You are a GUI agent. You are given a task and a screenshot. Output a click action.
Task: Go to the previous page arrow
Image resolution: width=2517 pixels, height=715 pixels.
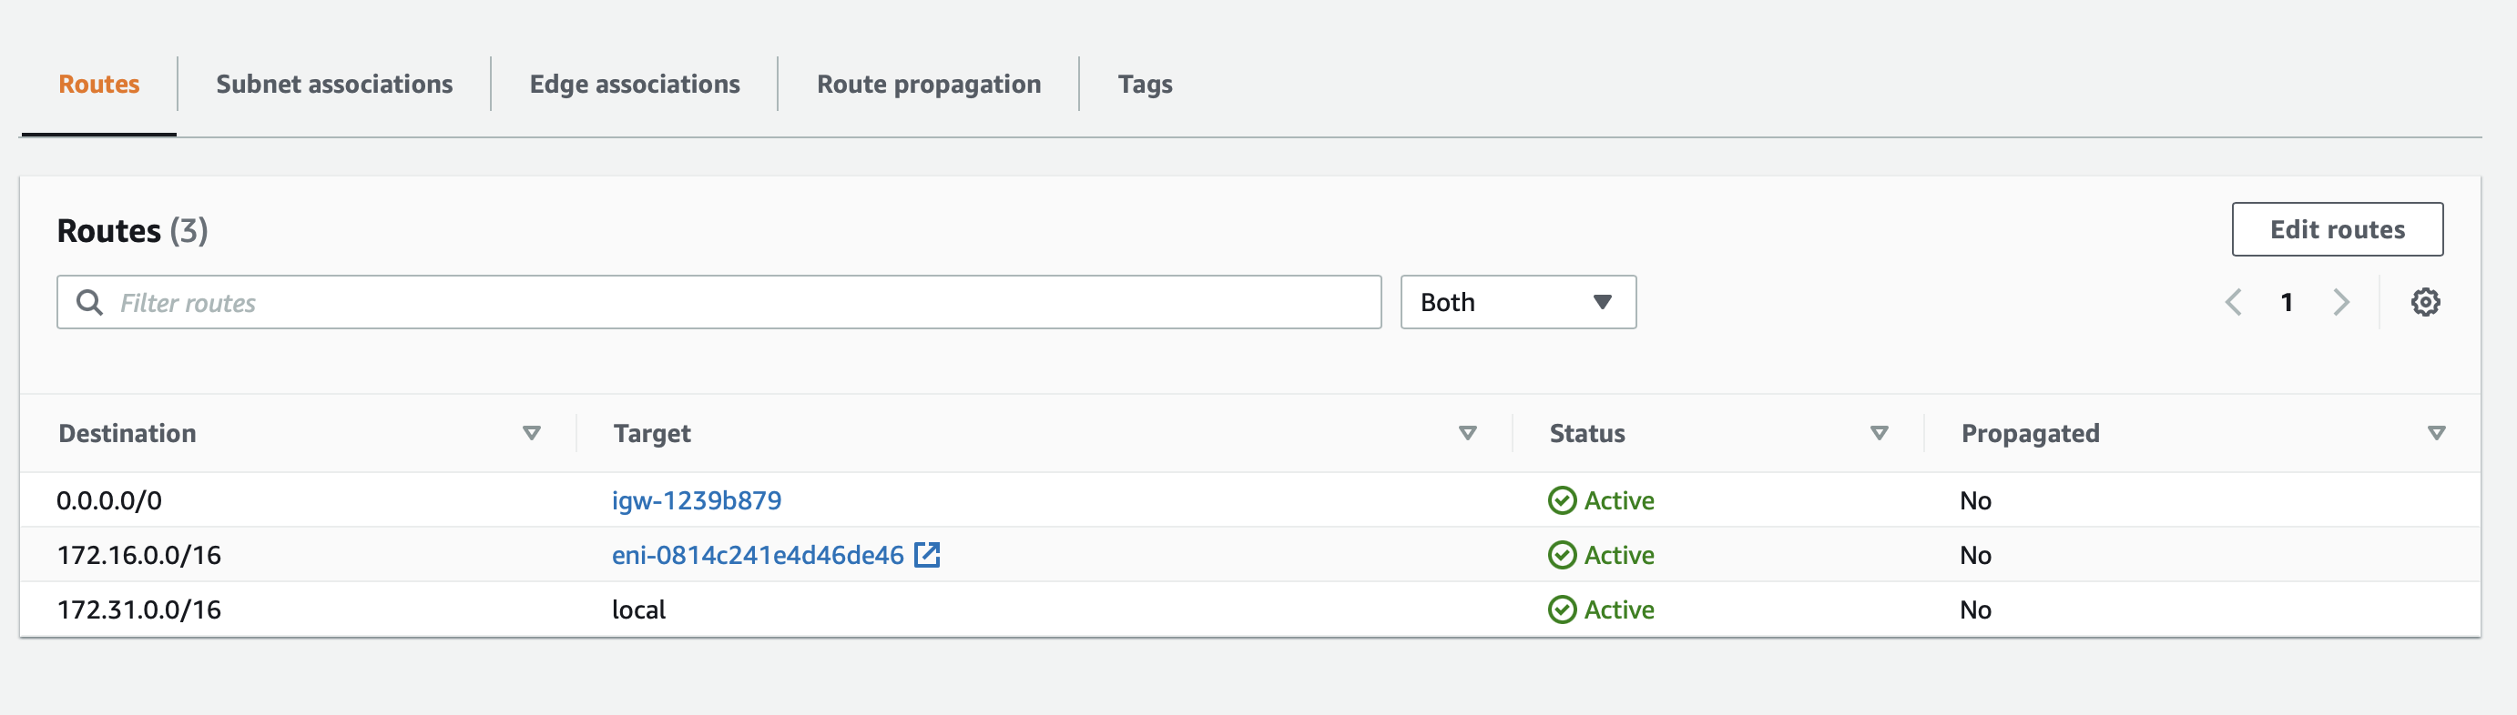click(x=2234, y=302)
